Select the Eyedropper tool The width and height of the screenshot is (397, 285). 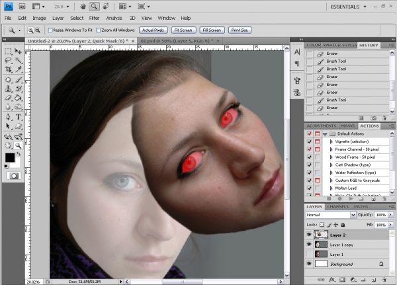(18, 69)
